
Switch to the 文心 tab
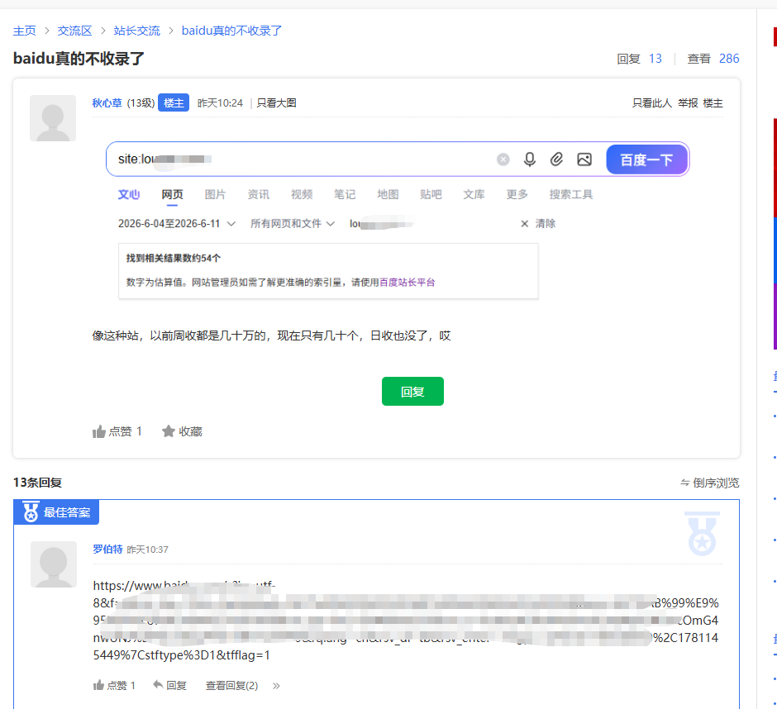pyautogui.click(x=129, y=194)
